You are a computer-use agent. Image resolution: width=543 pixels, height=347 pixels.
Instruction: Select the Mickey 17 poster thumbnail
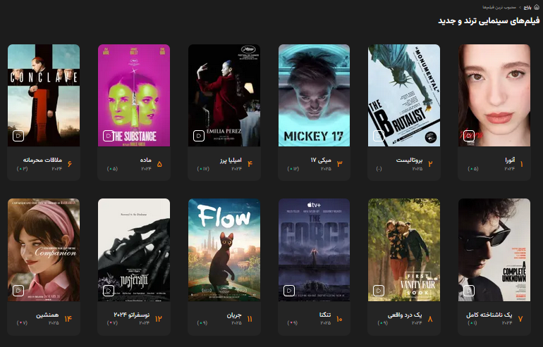click(314, 96)
